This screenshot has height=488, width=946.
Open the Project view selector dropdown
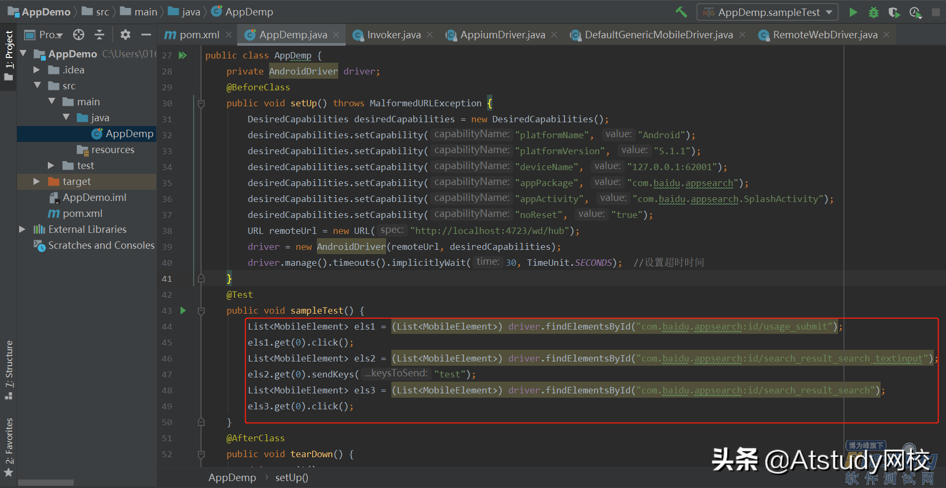point(44,35)
